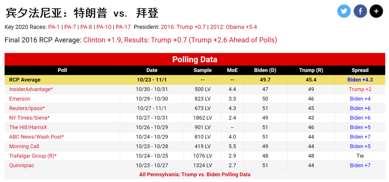Open the InsiderAdvantage poll
Image resolution: width=389 pixels, height=182 pixels.
coord(31,89)
